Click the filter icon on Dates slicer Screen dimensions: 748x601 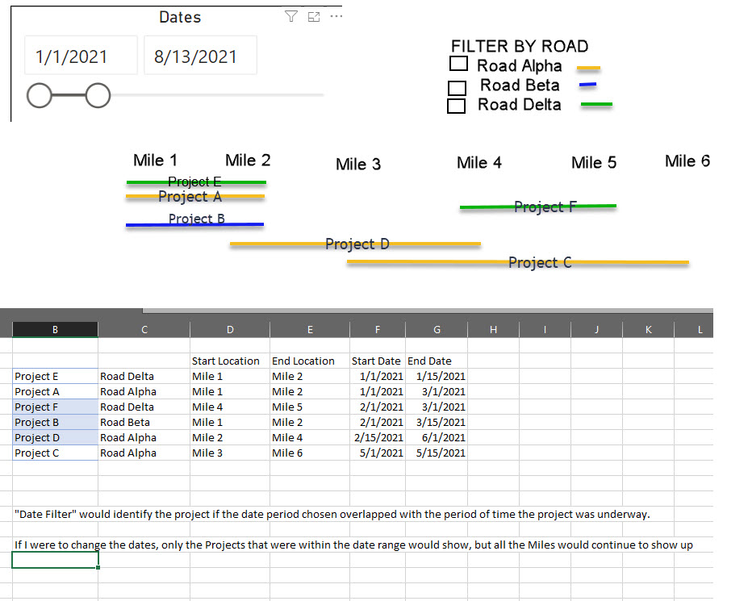[291, 17]
